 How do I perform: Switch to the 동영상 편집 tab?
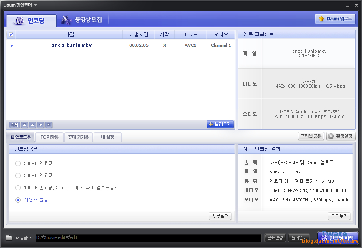[81, 20]
